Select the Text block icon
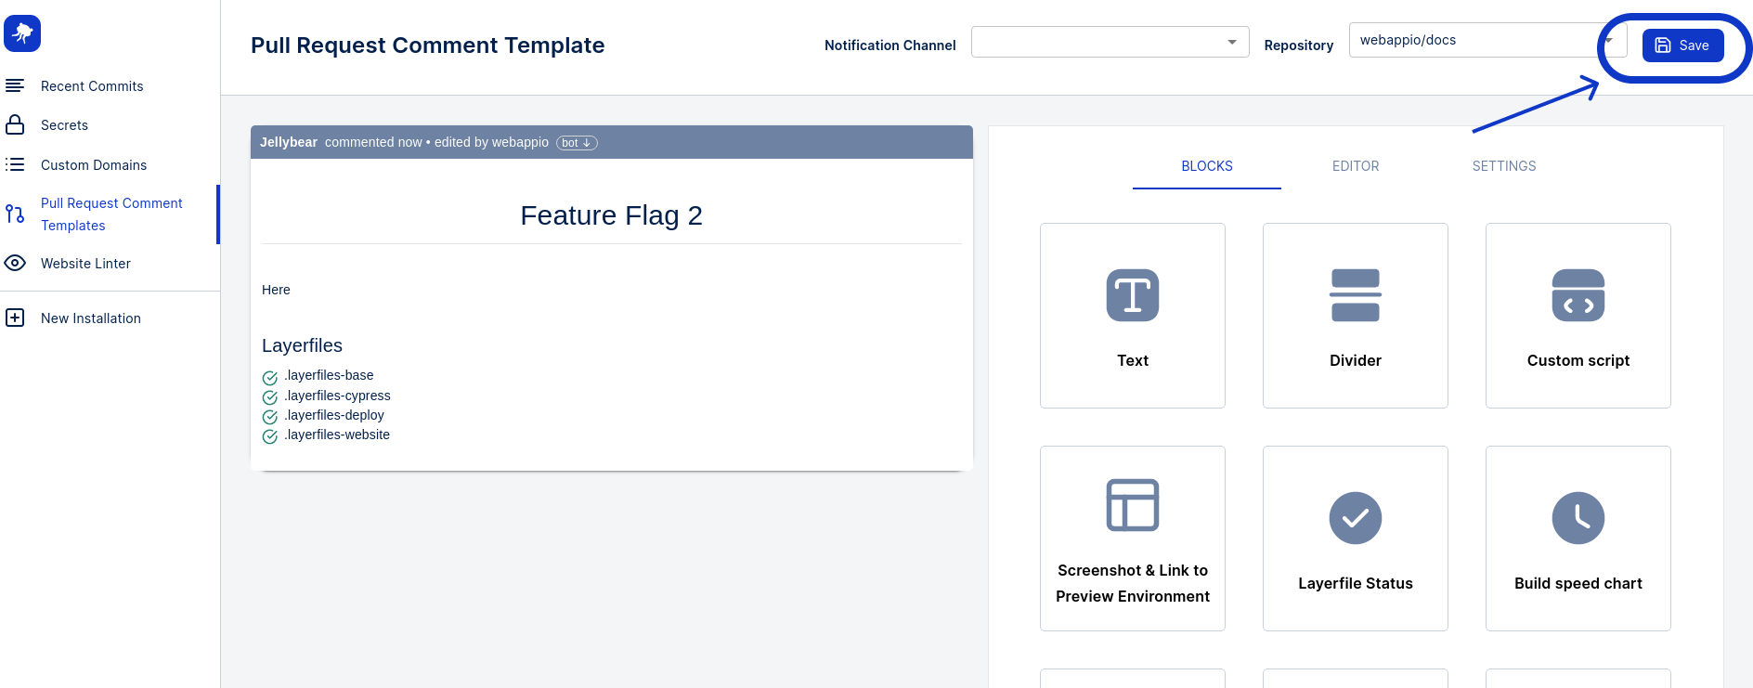The image size is (1753, 688). [1133, 295]
